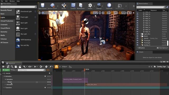Click the Modes toolbar icon

click(x=64, y=6)
